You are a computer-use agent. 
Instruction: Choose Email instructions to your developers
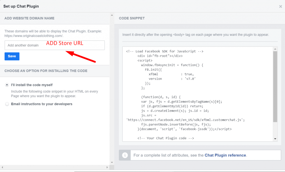click(x=7, y=104)
